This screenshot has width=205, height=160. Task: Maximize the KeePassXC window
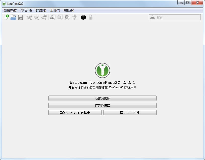click(x=188, y=3)
